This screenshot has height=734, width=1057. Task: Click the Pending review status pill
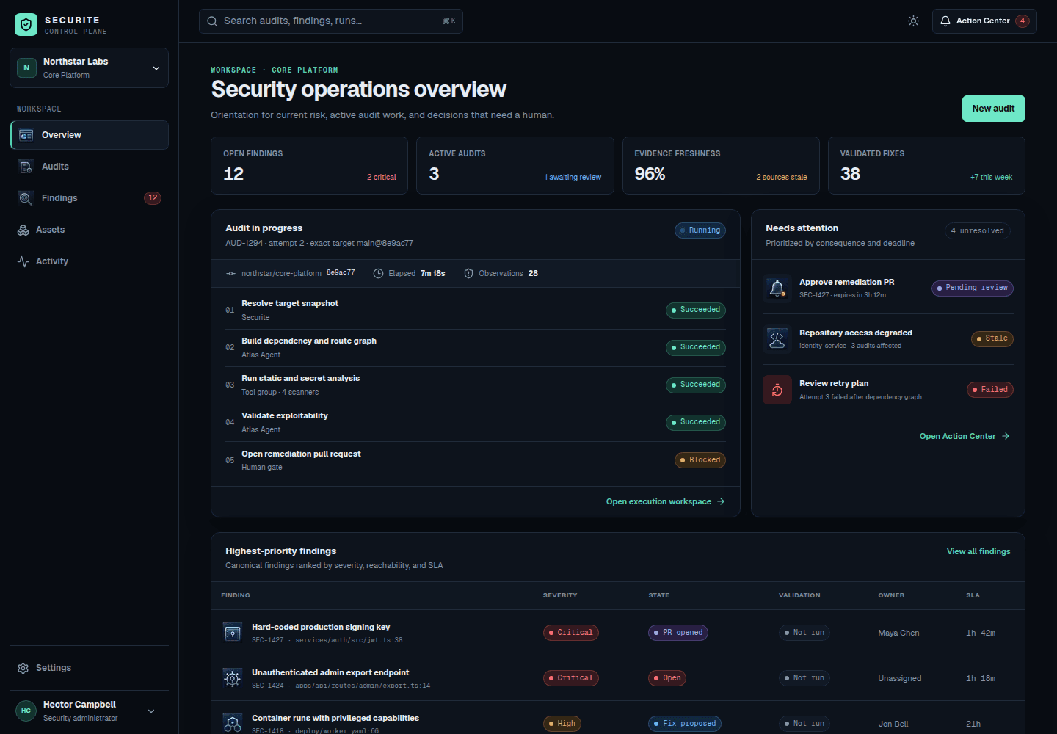(973, 288)
